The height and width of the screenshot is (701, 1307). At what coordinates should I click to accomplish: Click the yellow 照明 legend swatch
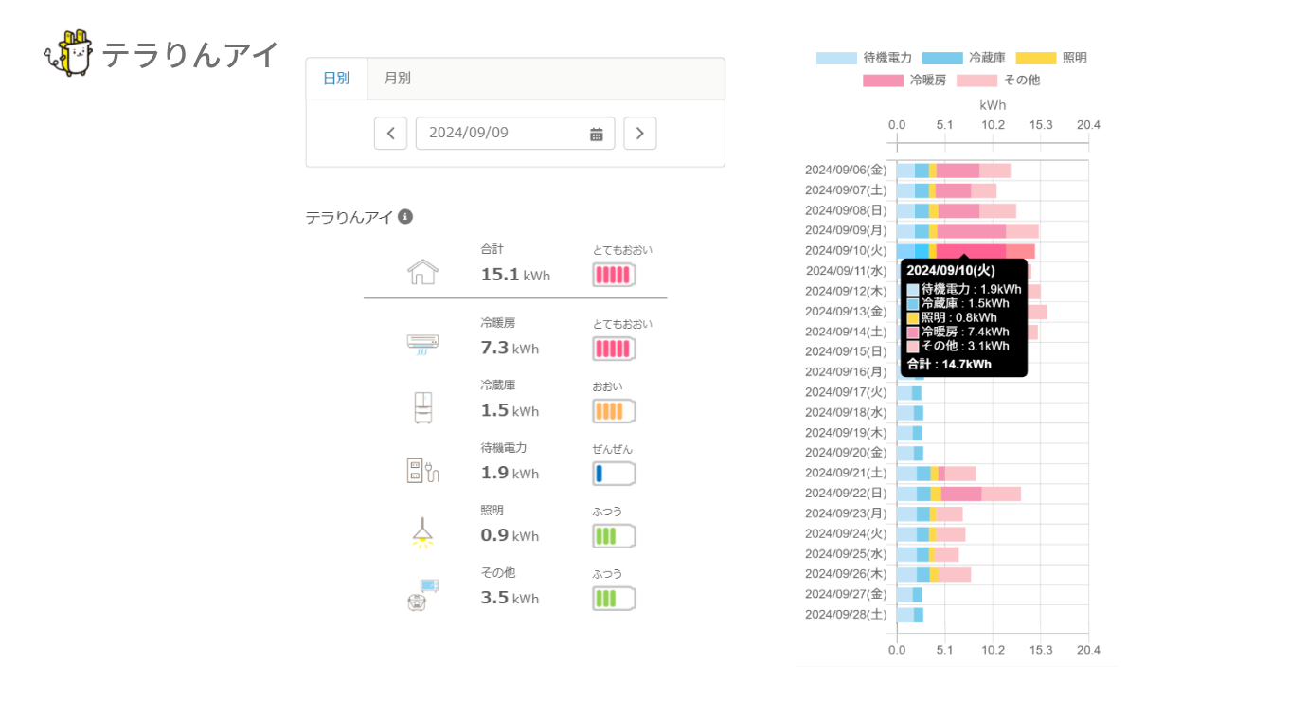pos(1035,58)
